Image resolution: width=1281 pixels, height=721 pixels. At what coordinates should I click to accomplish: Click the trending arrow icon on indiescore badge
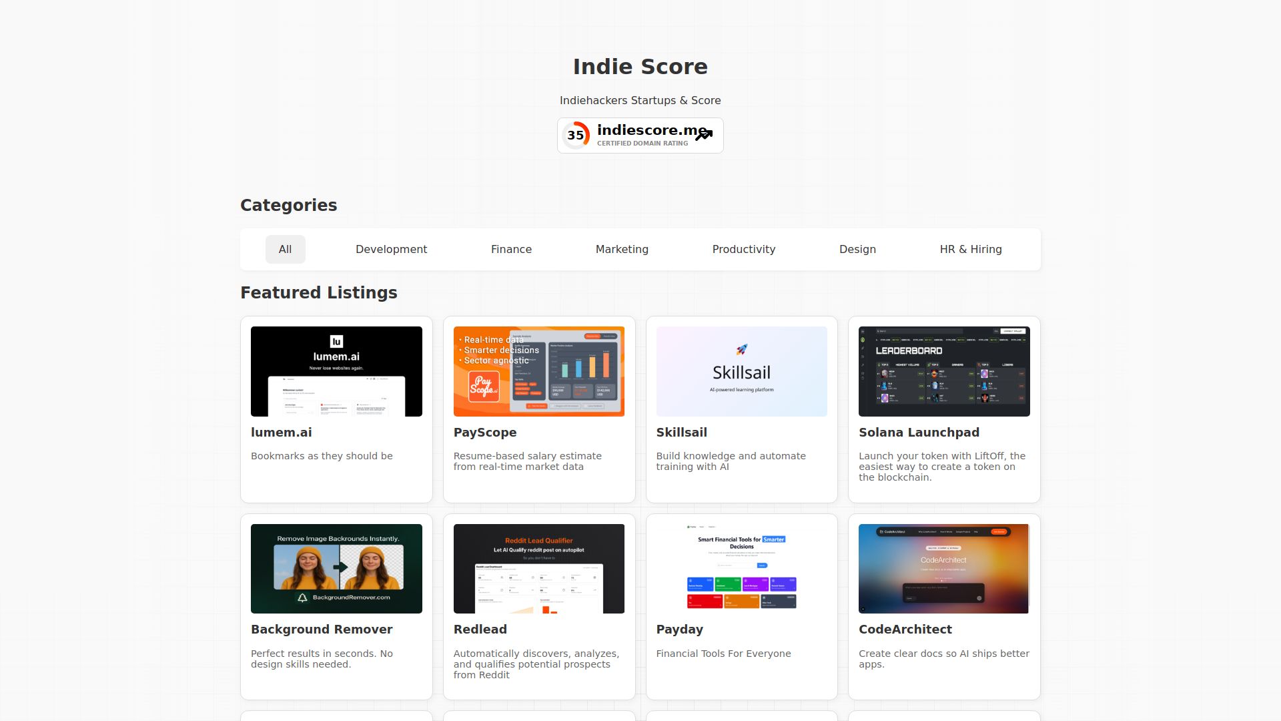click(704, 135)
